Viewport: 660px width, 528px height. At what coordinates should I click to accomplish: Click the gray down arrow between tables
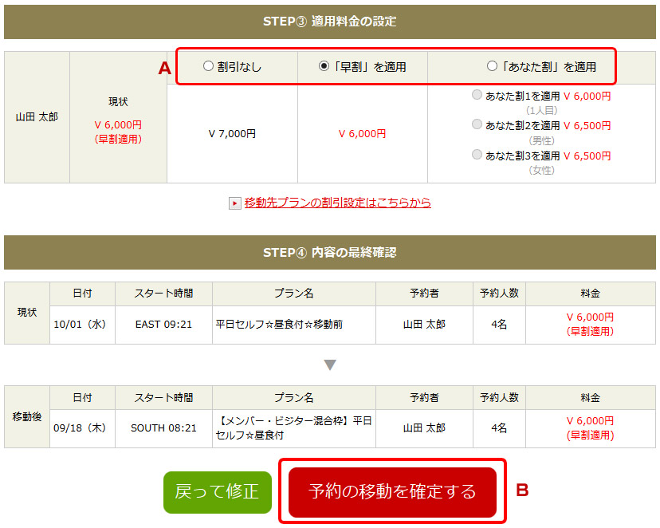330,364
